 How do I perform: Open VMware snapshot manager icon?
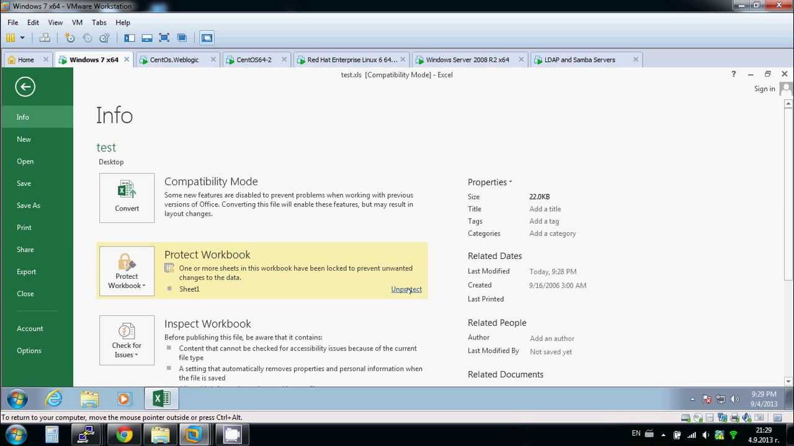click(x=105, y=38)
